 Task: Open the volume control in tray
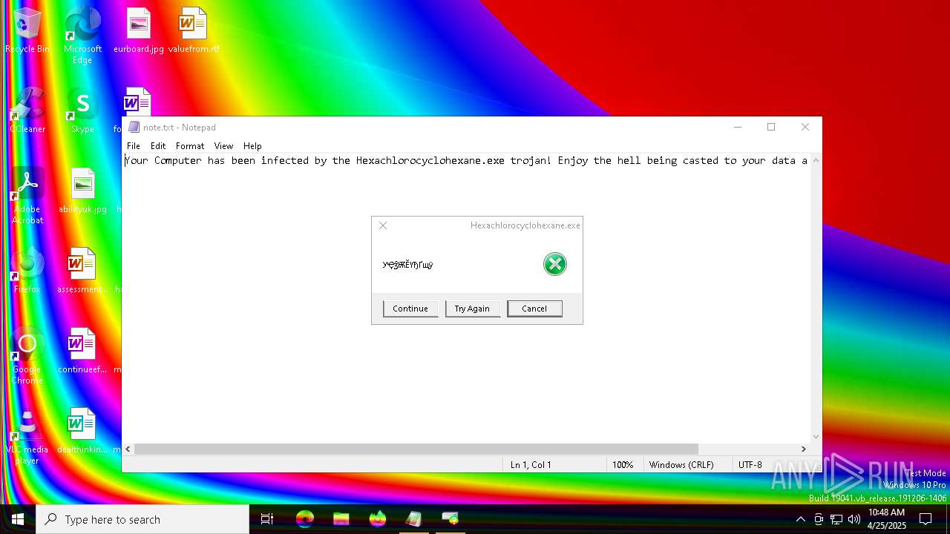pyautogui.click(x=854, y=519)
